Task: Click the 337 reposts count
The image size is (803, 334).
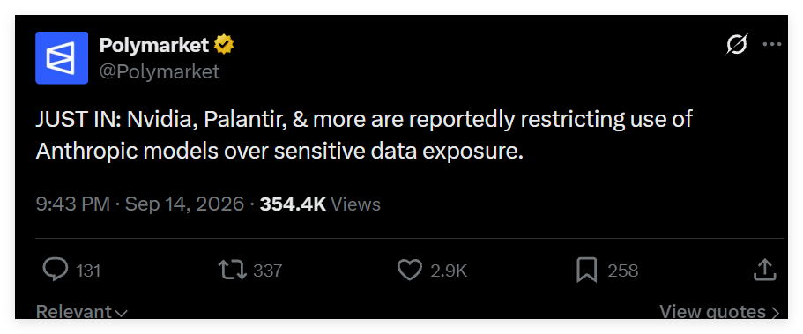Action: (x=267, y=271)
